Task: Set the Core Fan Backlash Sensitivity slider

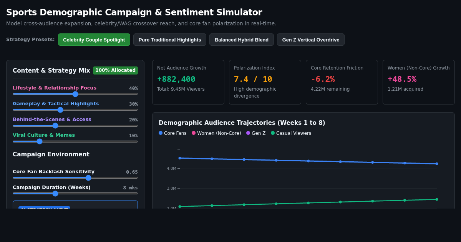Action: (75, 177)
